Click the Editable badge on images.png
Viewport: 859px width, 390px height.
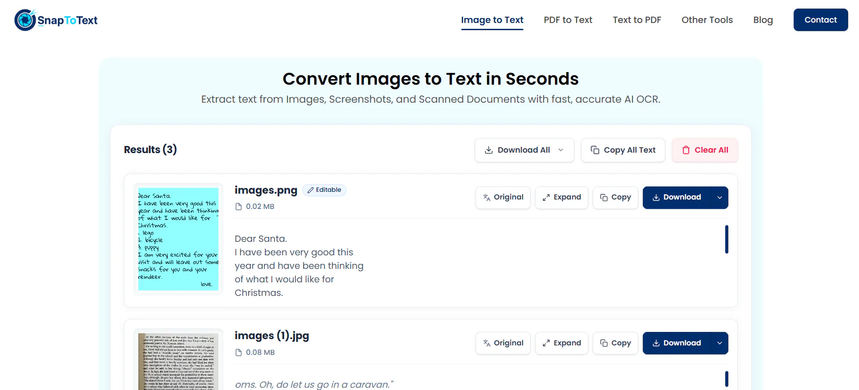(x=324, y=190)
